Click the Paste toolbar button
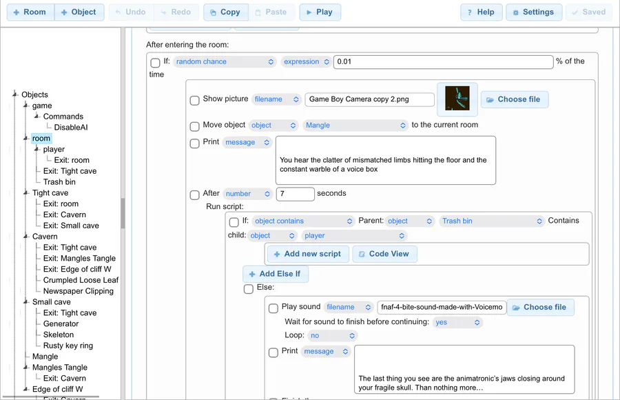 271,12
